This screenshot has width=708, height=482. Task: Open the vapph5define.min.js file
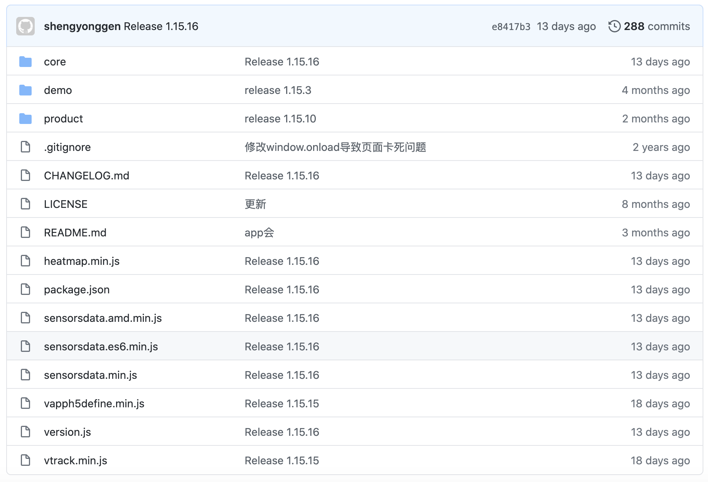94,403
